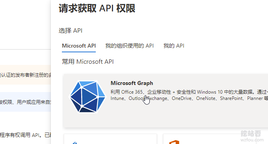Image resolution: width=268 pixels, height=144 pixels.
Task: Click the orange Office icon on lower card
Action: pyautogui.click(x=174, y=142)
